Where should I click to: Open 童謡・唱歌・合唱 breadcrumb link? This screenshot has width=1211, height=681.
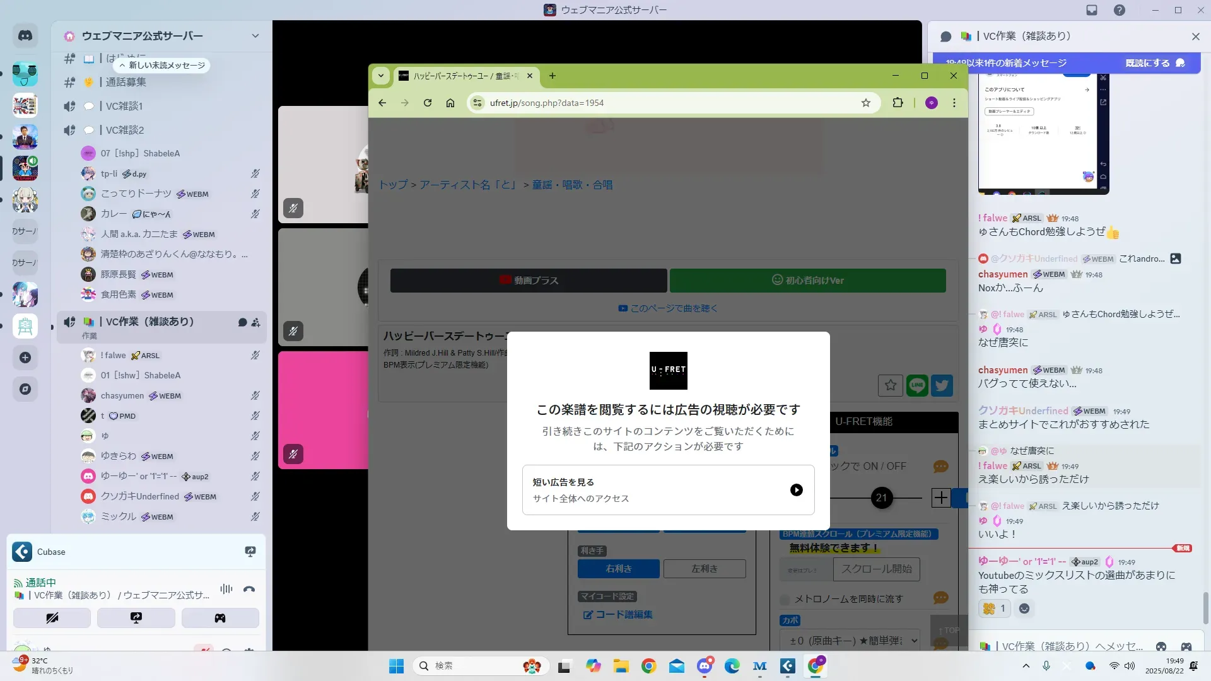point(572,185)
